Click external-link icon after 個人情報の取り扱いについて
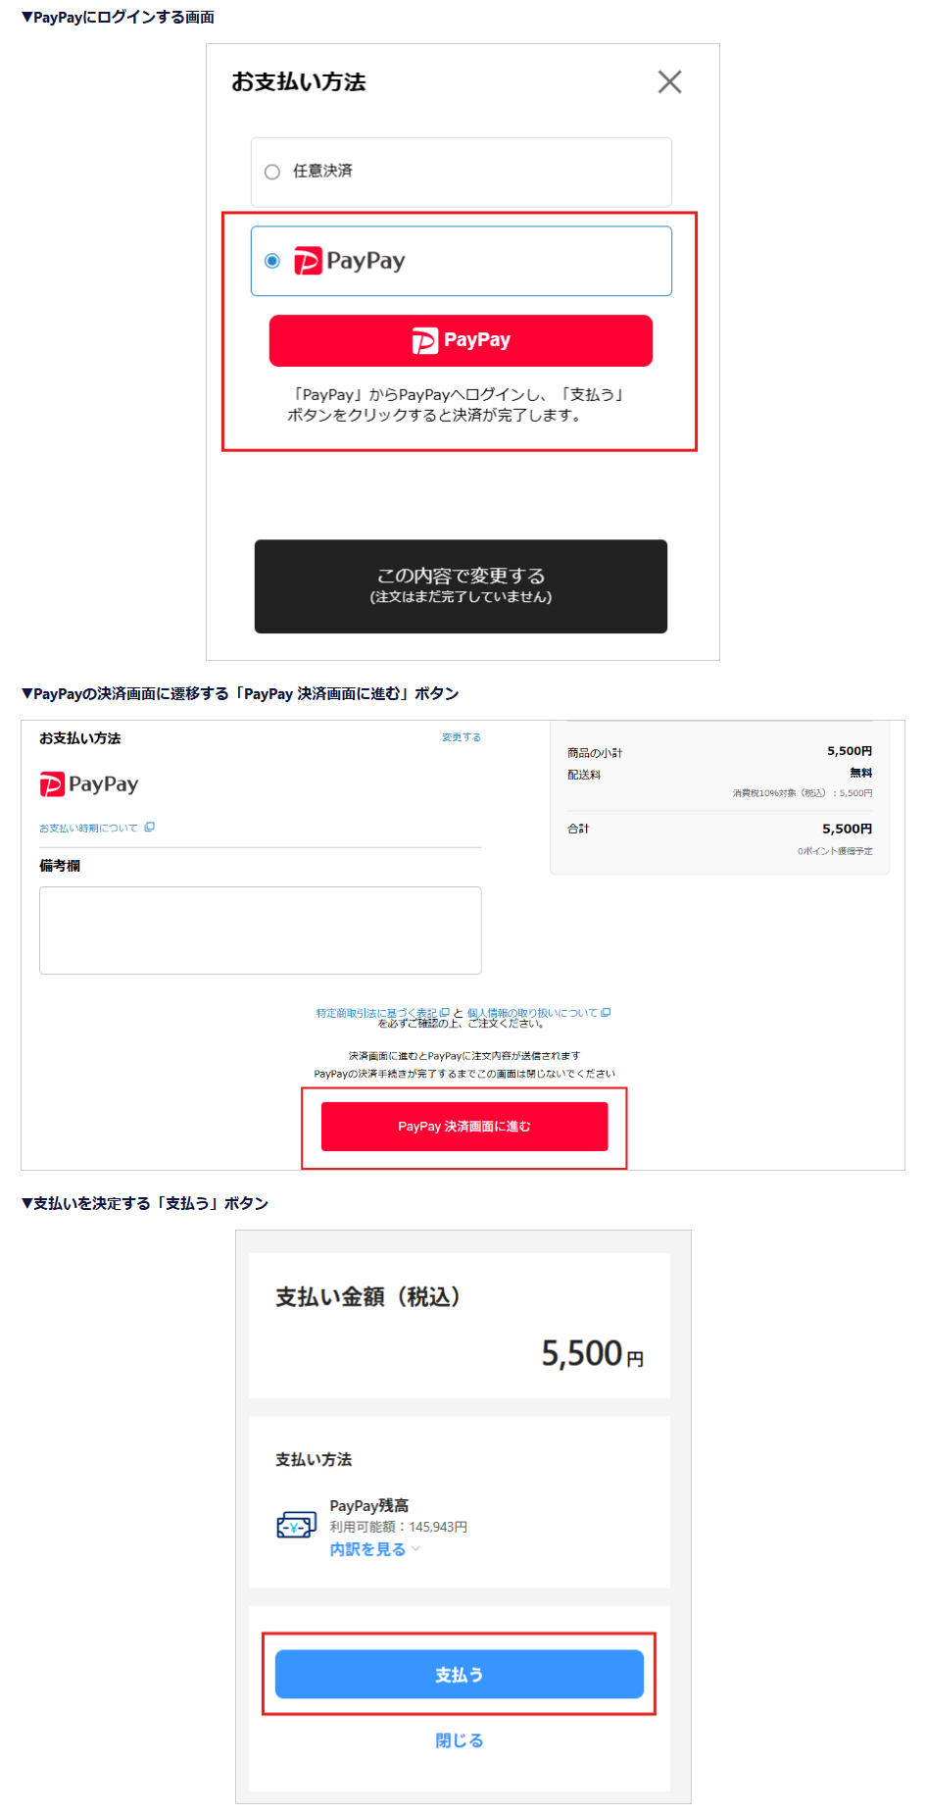Viewport: 926px width, 1814px height. click(606, 1013)
